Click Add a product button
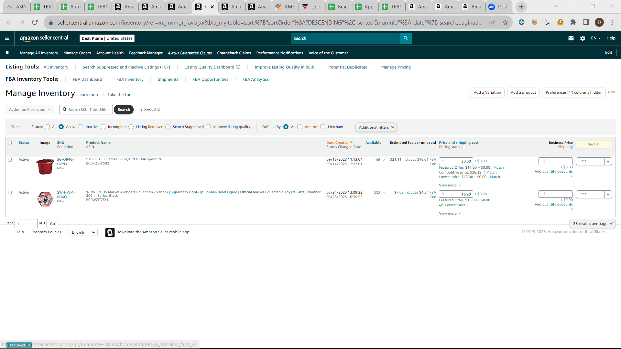This screenshot has height=349, width=621. coord(523,92)
